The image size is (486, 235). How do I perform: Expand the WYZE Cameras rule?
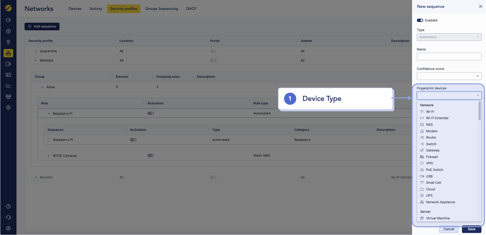click(49, 156)
